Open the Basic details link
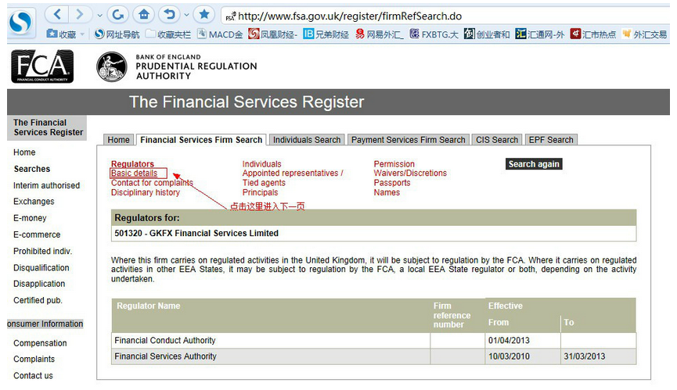Image resolution: width=677 pixels, height=390 pixels. 134,174
